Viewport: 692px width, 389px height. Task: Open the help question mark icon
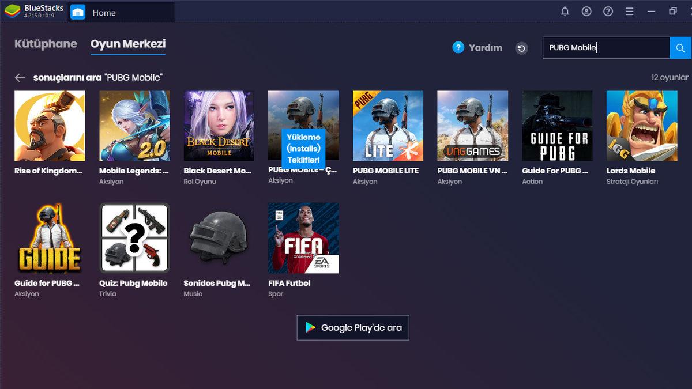608,11
